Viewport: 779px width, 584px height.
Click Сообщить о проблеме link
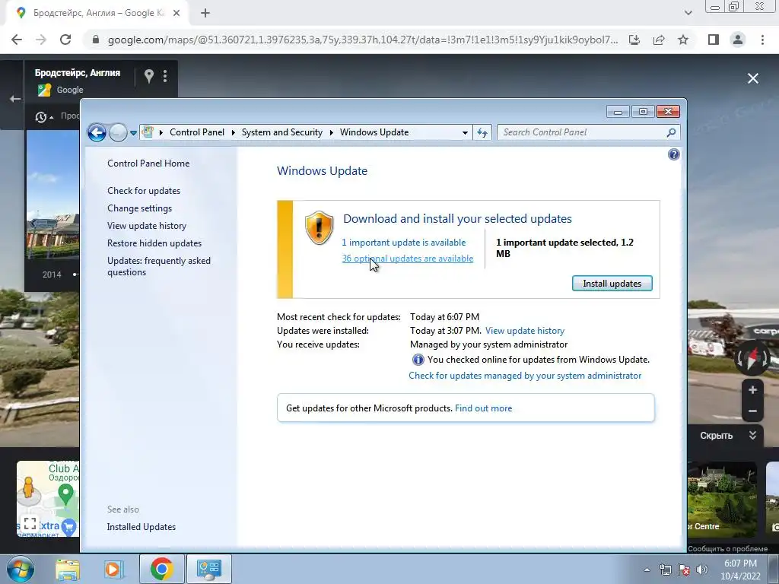pyautogui.click(x=728, y=549)
